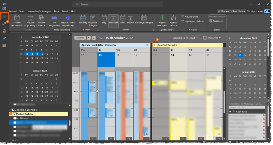Expand the Werkweek view dropdown above calendar
273x145 pixels.
[x=213, y=37]
